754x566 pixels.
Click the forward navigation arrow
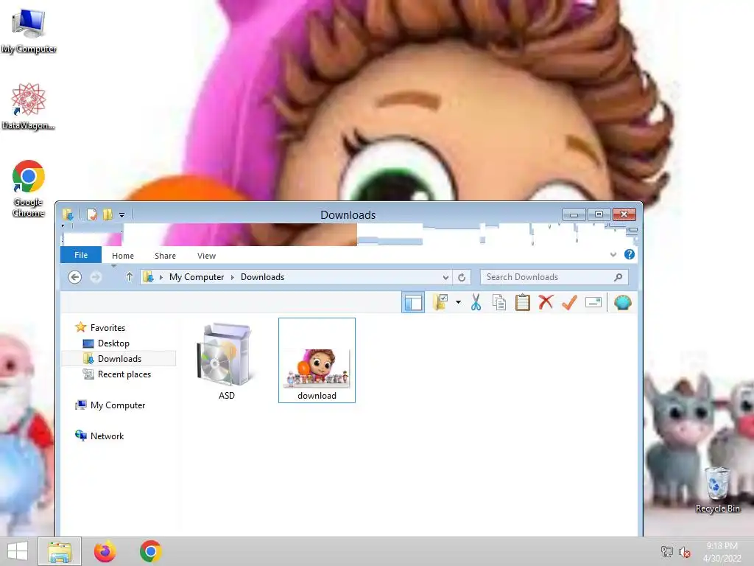click(96, 277)
